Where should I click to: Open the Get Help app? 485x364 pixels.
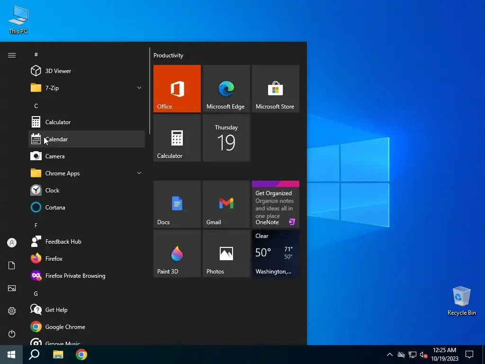pos(87,309)
